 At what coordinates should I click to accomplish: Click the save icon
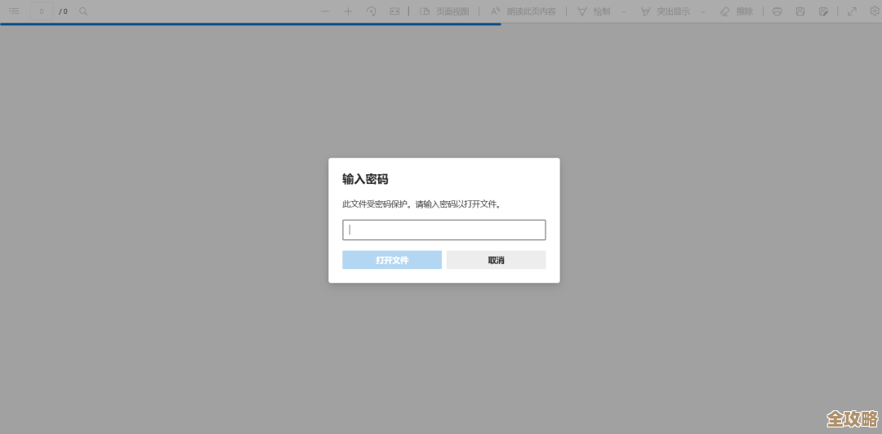(x=800, y=11)
